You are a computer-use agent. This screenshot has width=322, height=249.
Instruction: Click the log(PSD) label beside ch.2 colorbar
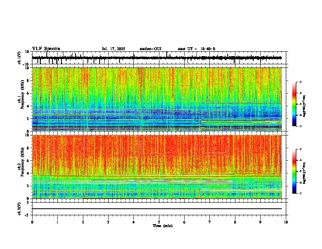(x=305, y=173)
